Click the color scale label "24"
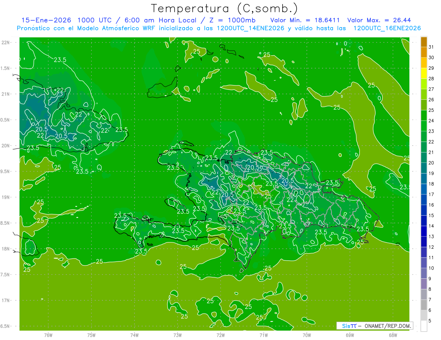The width and height of the screenshot is (441, 340). tap(431, 120)
